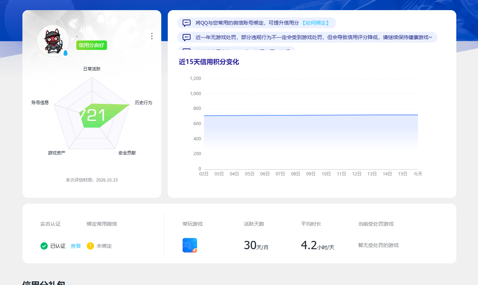The image size is (478, 285).
Task: Click the masked character profile avatar
Action: (x=53, y=41)
